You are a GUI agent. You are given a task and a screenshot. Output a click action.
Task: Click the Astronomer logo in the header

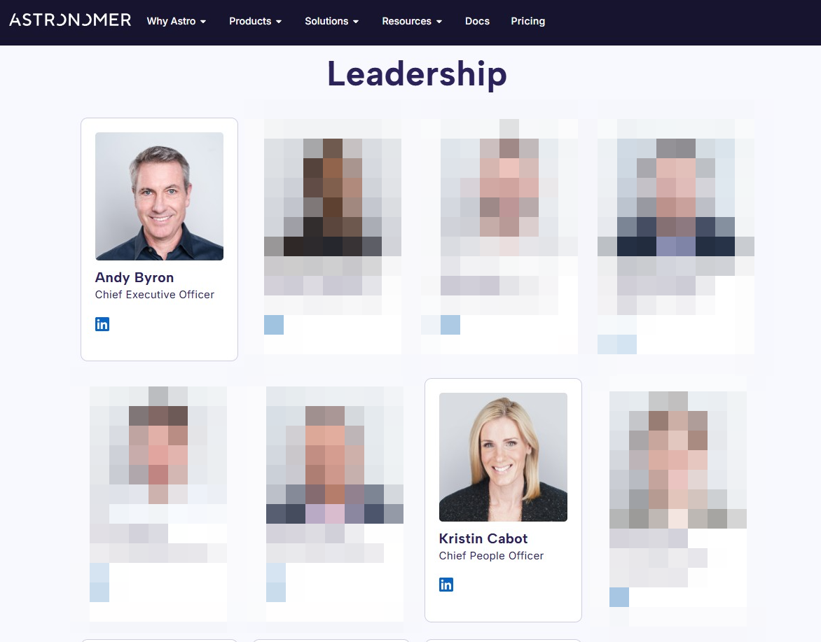coord(70,20)
